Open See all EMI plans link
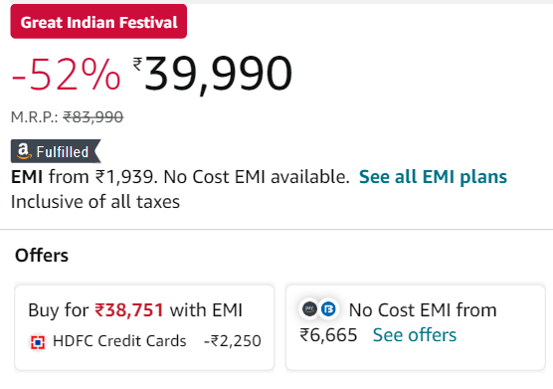This screenshot has height=389, width=553. click(x=433, y=177)
